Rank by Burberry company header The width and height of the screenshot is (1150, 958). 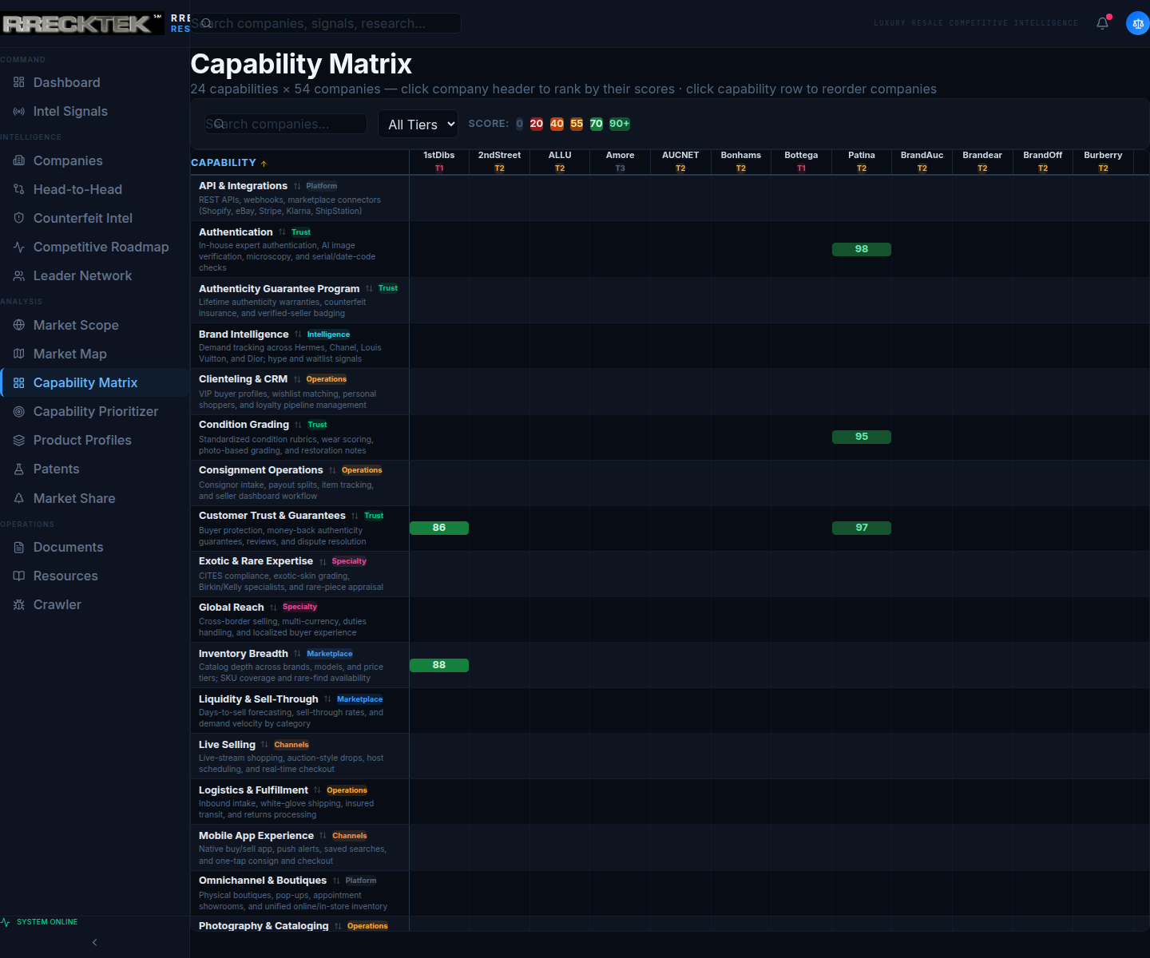(1103, 161)
